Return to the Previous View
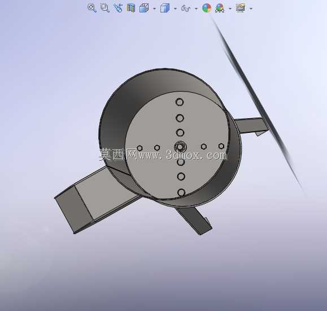The width and height of the screenshot is (327, 311). coord(118,8)
